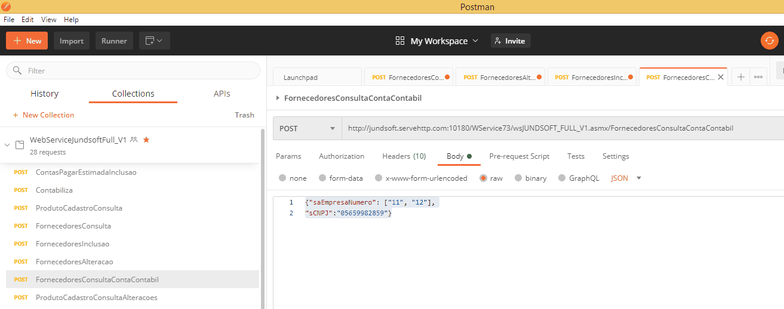This screenshot has width=784, height=309.
Task: Click the orange sync icon
Action: point(769,41)
